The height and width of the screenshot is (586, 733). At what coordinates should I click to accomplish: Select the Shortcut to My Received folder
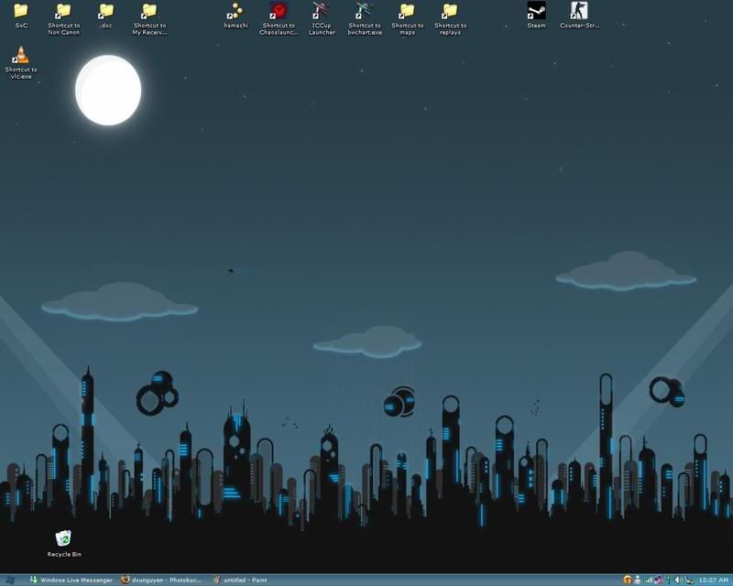coord(149,18)
